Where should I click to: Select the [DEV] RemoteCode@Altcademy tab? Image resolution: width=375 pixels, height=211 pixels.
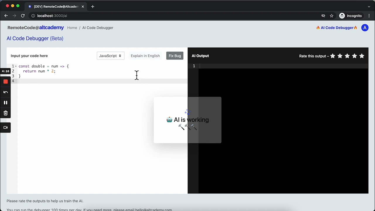(56, 6)
